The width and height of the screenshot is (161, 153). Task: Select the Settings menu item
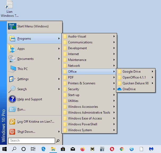23,79
